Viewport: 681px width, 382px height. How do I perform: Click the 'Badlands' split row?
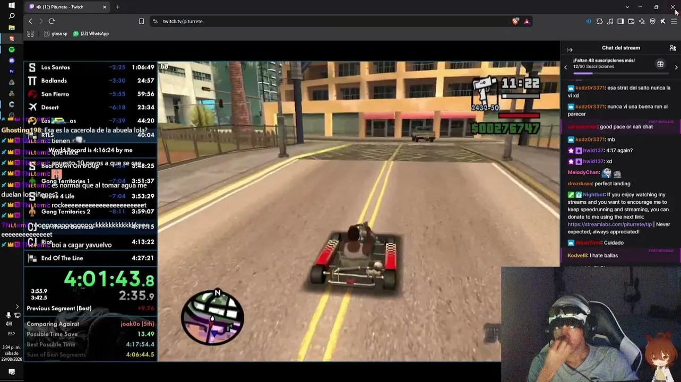[x=90, y=81]
